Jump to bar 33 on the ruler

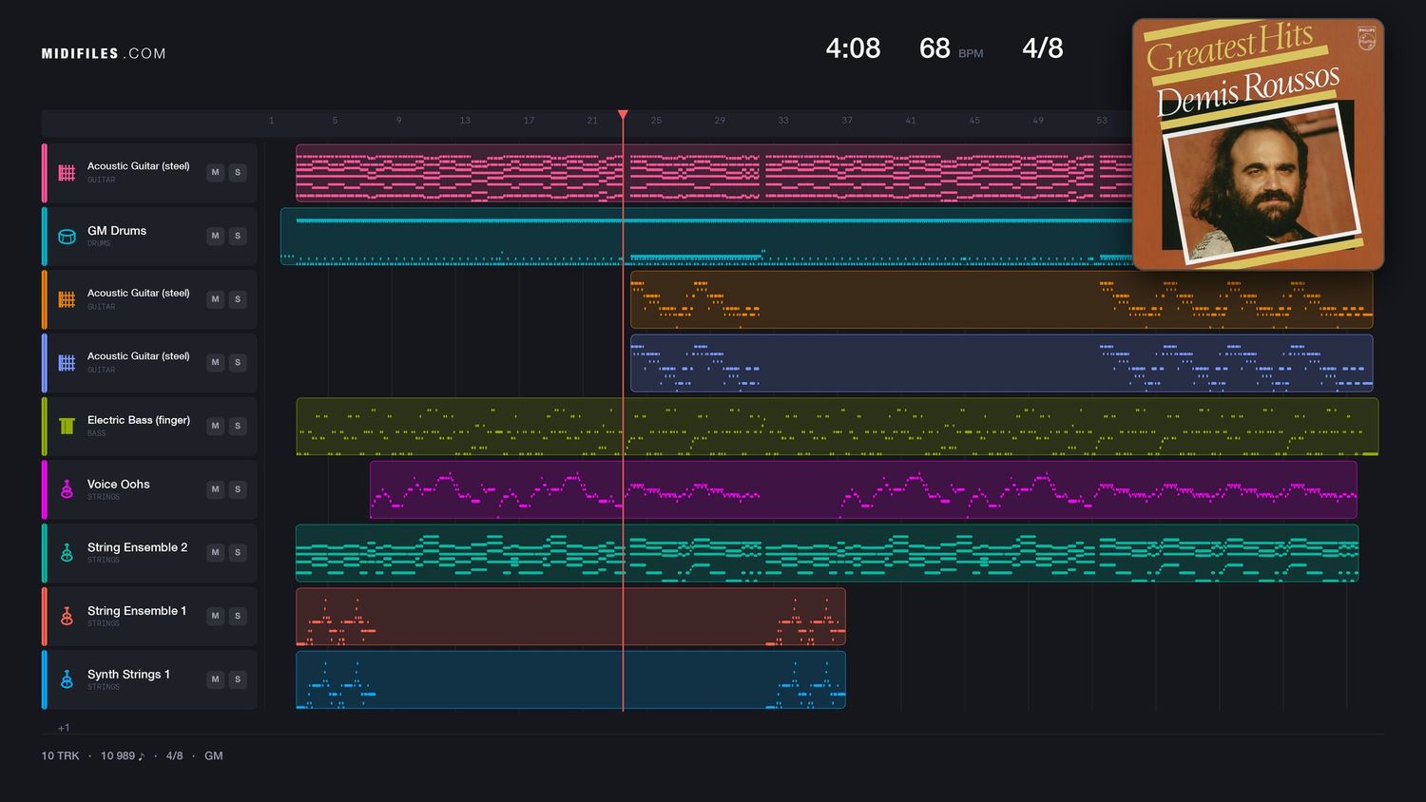click(x=783, y=121)
